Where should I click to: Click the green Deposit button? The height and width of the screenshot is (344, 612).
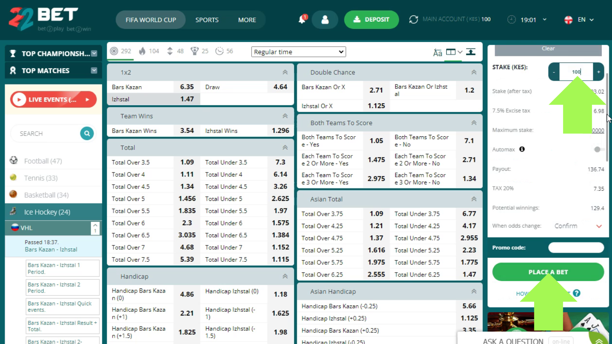pos(371,20)
